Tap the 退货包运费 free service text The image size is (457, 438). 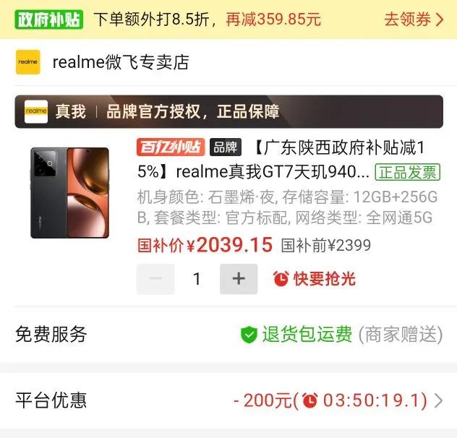pyautogui.click(x=307, y=334)
